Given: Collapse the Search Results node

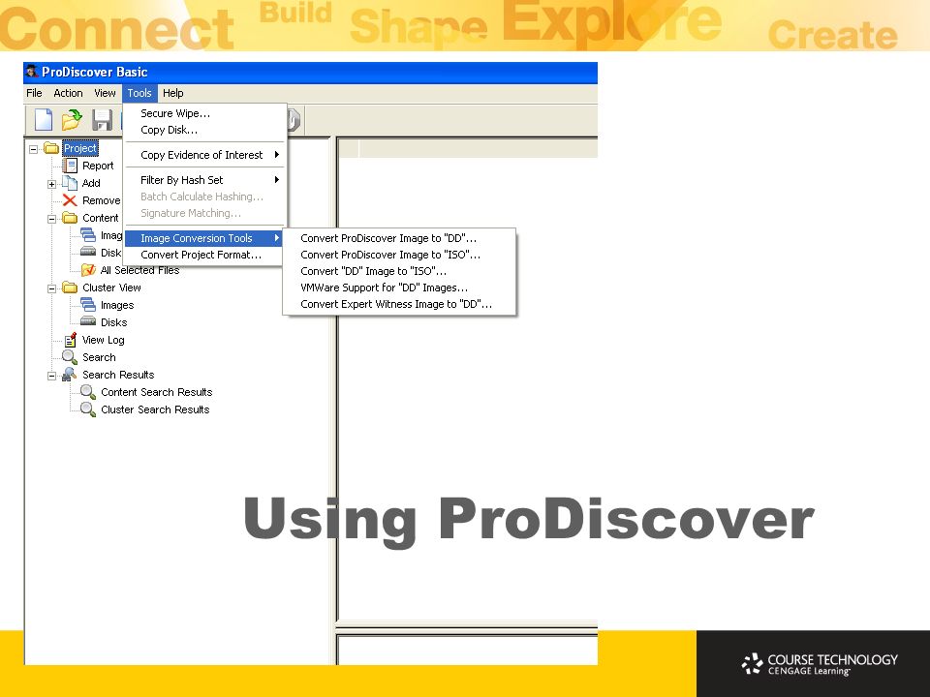Looking at the screenshot, I should tap(51, 377).
